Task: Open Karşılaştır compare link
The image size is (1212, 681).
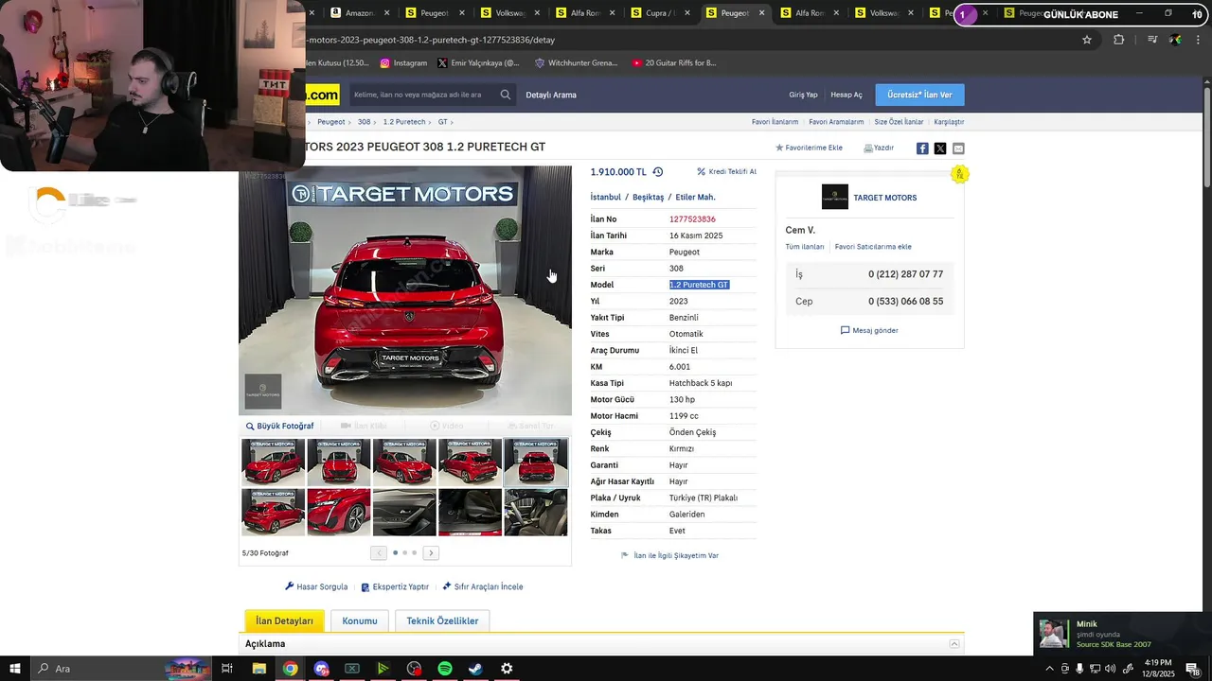Action: tap(949, 122)
